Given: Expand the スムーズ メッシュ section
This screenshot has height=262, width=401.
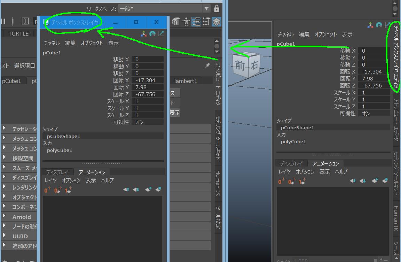Looking at the screenshot, I should pyautogui.click(x=4, y=167).
